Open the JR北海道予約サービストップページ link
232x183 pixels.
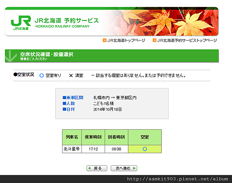coord(187,40)
